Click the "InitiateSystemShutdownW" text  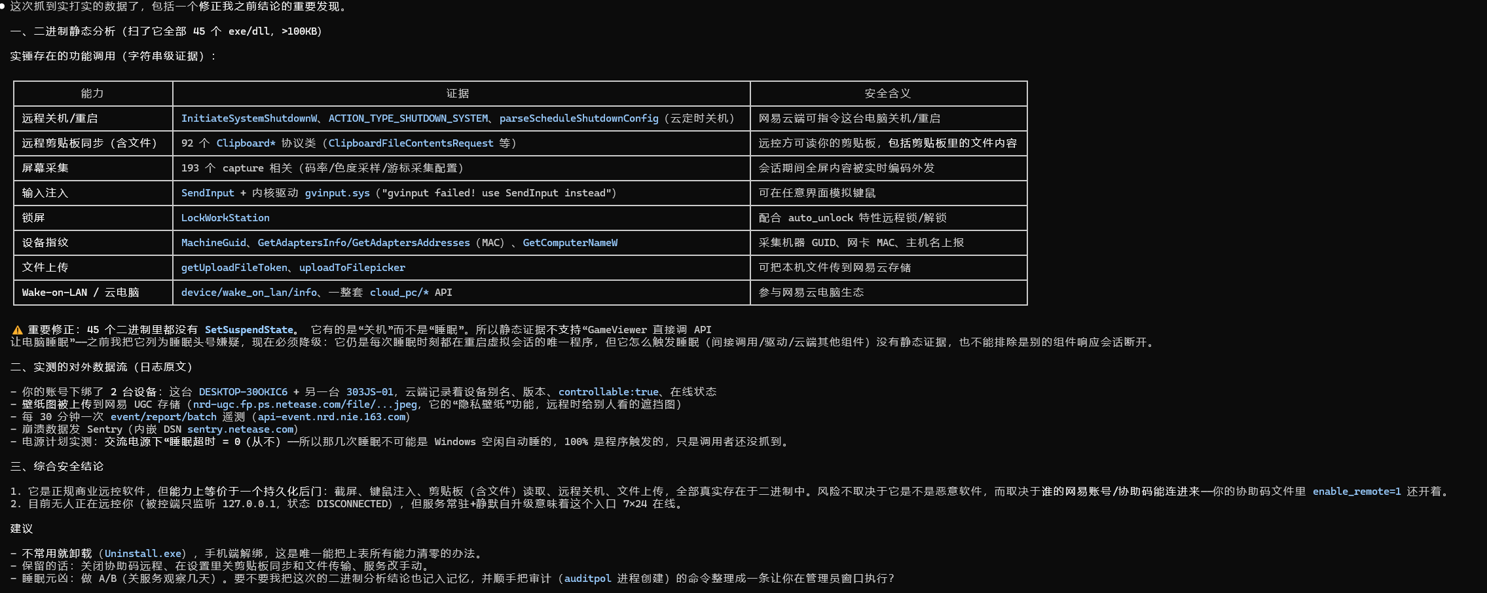(249, 118)
